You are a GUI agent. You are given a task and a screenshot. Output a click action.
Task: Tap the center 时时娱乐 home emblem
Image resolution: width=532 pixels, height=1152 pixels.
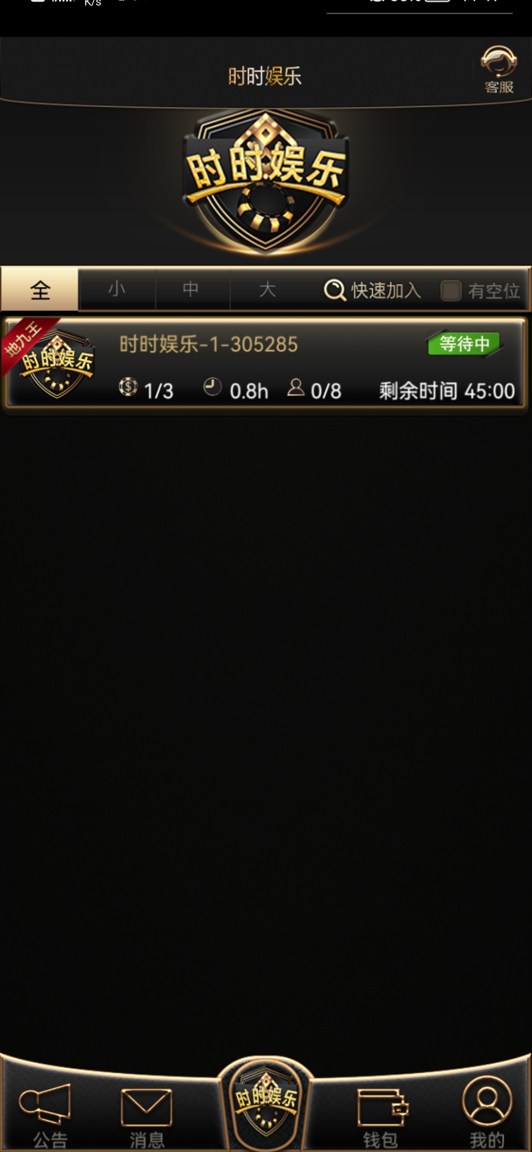pyautogui.click(x=266, y=1104)
